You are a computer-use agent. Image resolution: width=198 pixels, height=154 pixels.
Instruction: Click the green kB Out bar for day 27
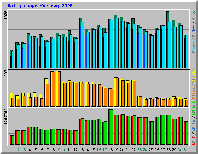coord(164,130)
